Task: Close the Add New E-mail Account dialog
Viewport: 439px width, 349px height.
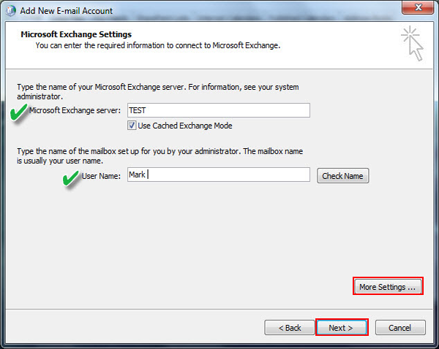Action: pos(417,7)
